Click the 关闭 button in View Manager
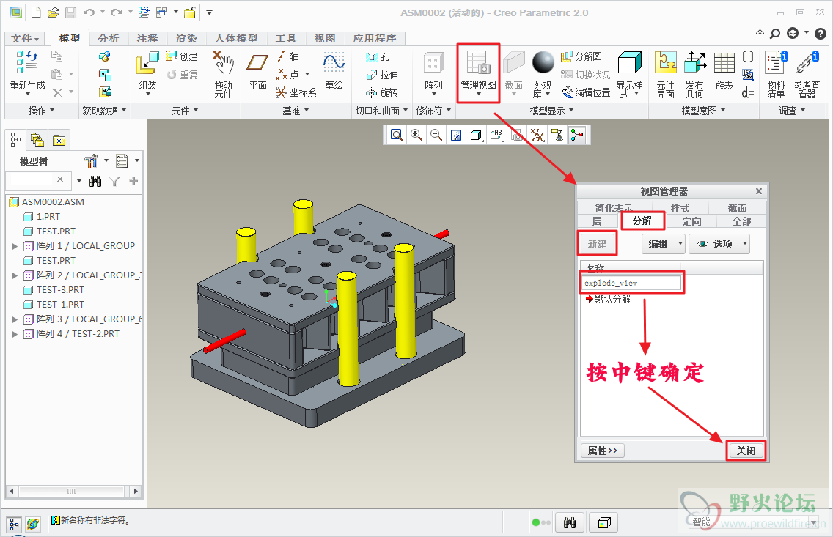833x537 pixels. coord(746,451)
